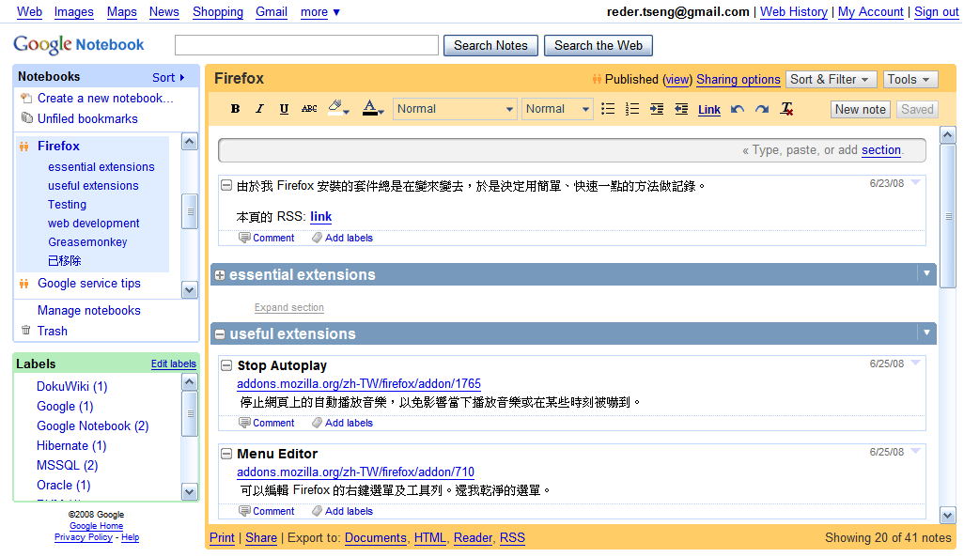Go to Maps in top navigation
Viewport: 964px width, 557px height.
tap(122, 11)
